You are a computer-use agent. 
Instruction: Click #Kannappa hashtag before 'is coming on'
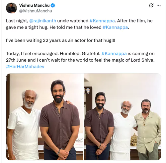point(114,53)
